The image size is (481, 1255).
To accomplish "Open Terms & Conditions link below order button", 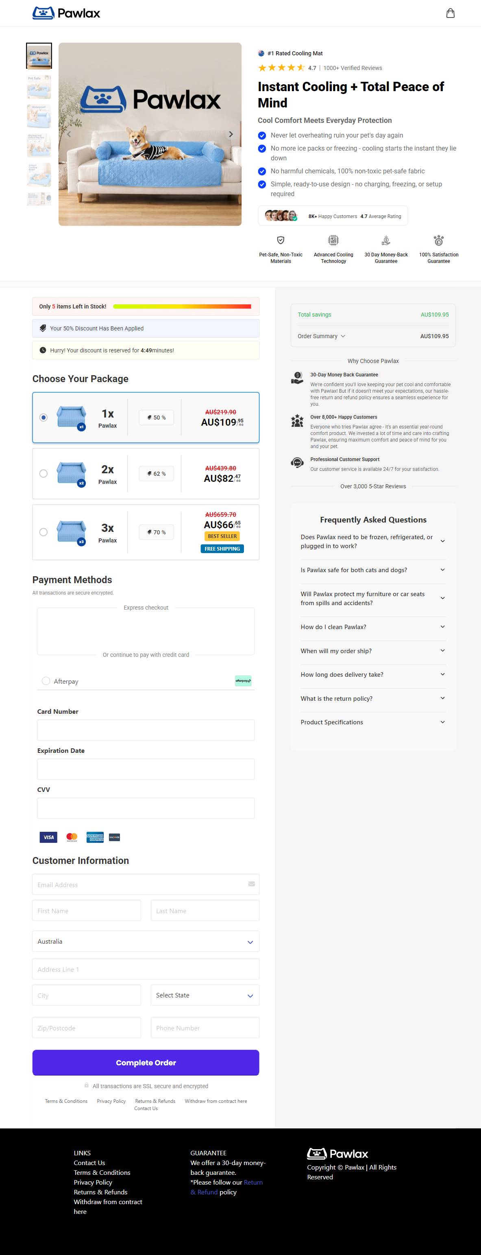I will 66,1101.
